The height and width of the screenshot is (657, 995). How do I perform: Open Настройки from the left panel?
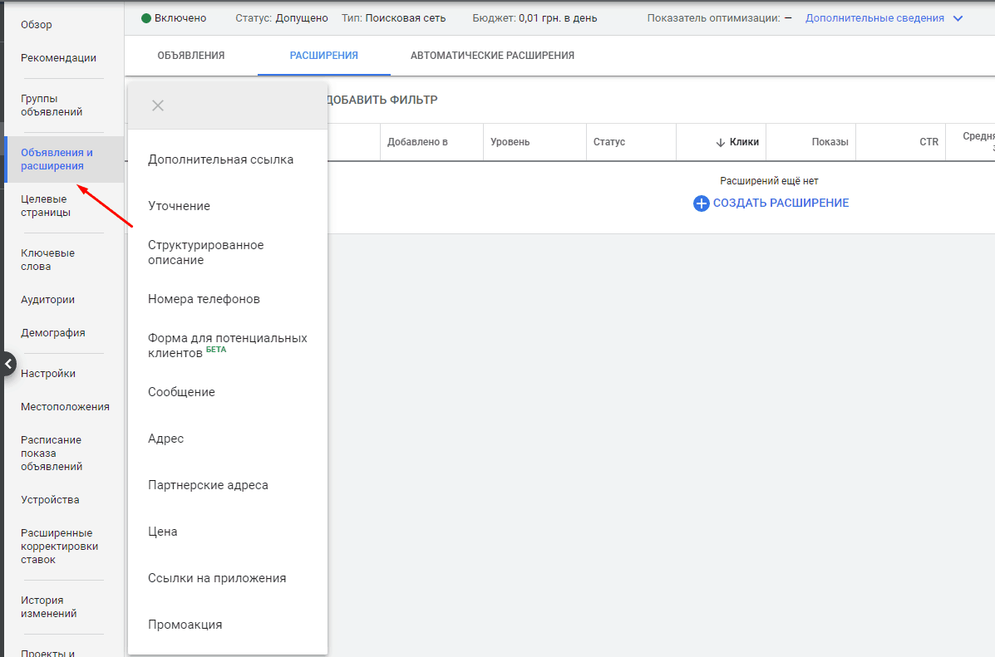tap(47, 373)
